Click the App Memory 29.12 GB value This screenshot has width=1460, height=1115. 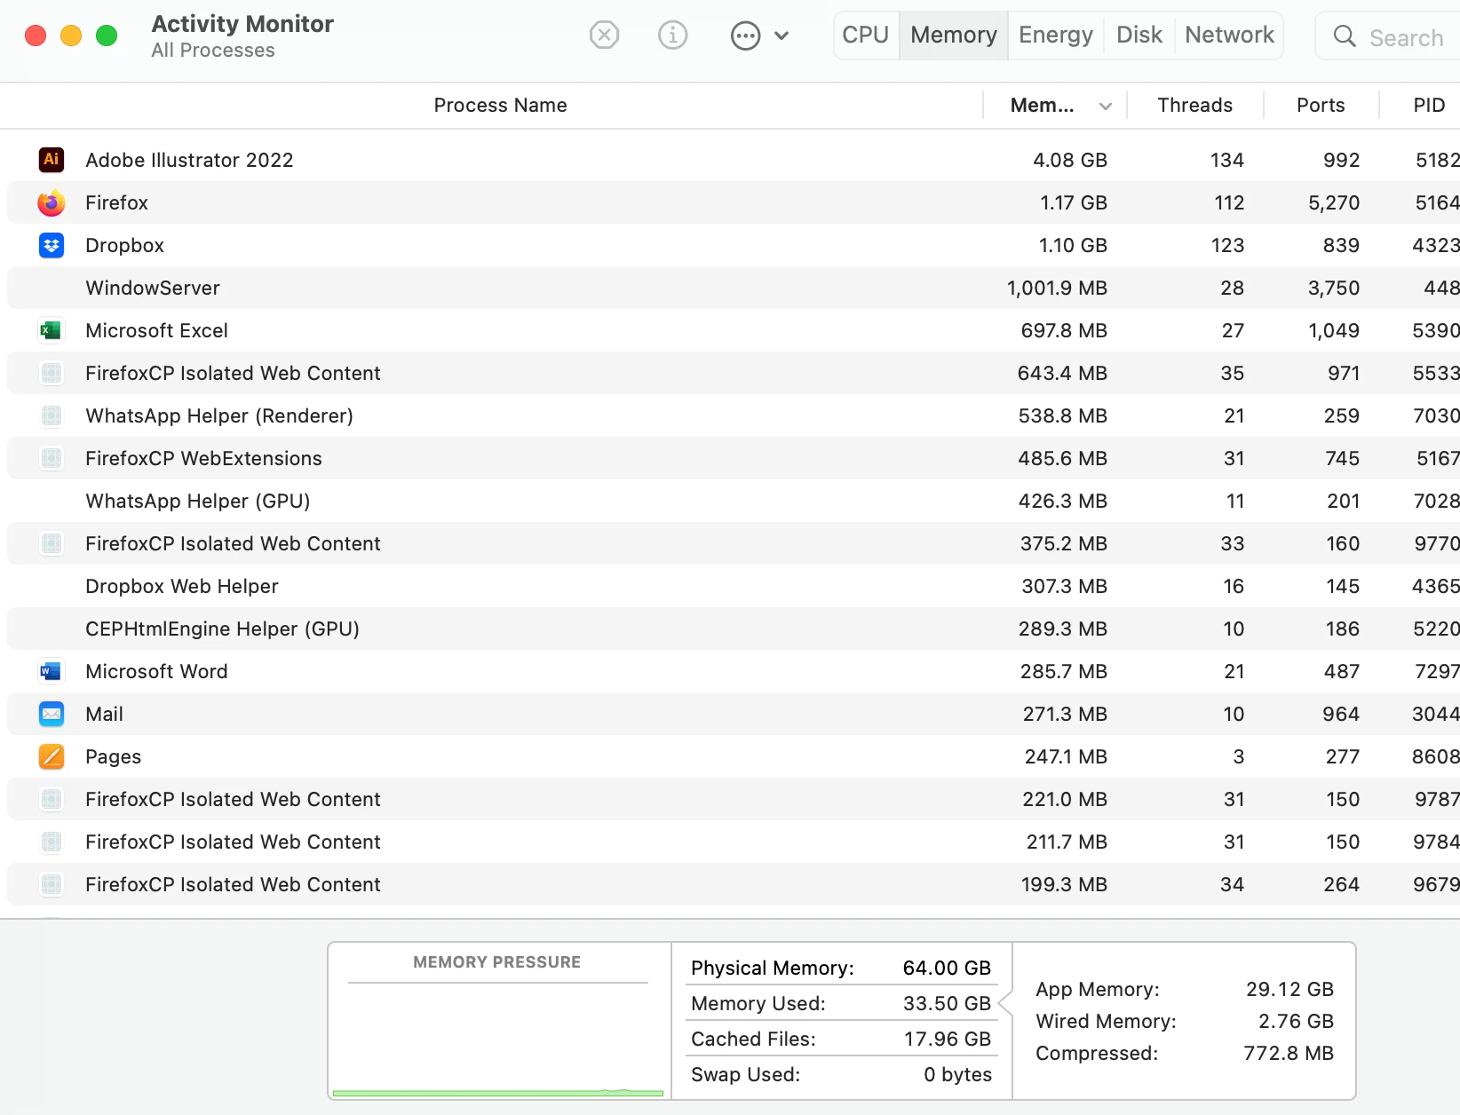point(1289,989)
